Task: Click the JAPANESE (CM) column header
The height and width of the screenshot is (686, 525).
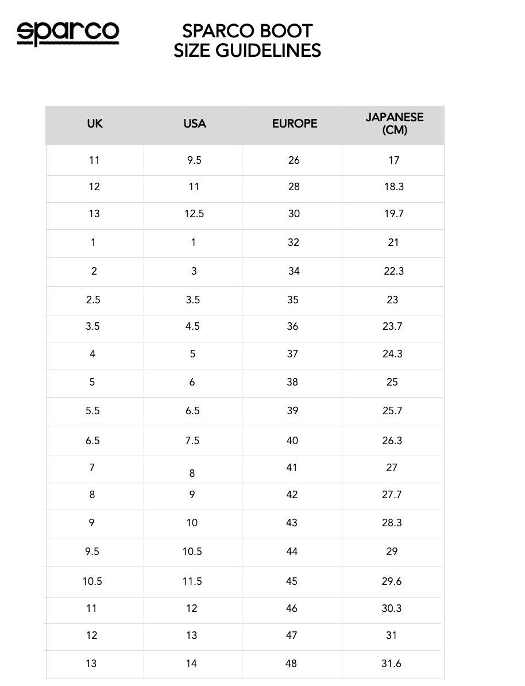Action: (x=394, y=124)
